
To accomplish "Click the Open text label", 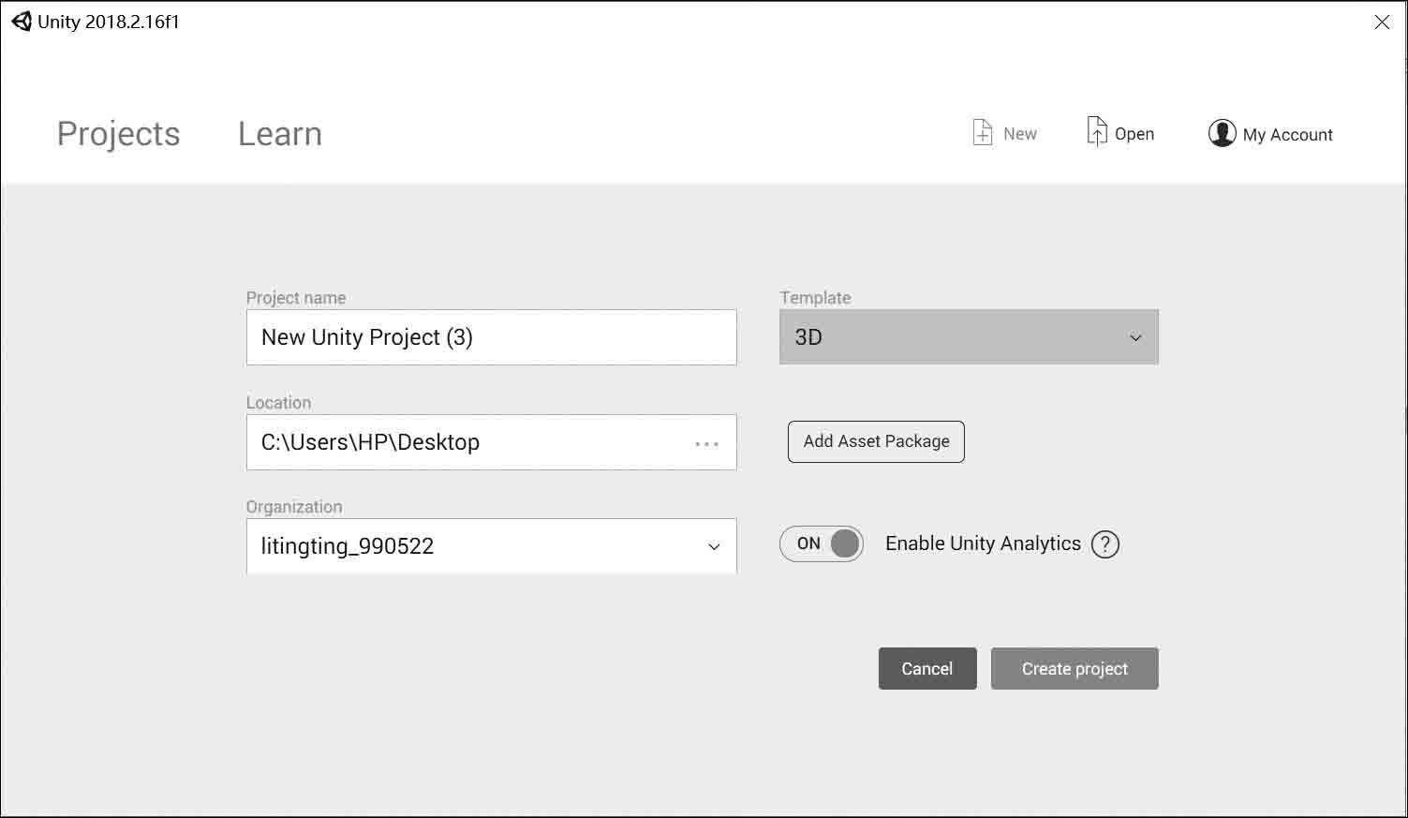I will 1134,134.
